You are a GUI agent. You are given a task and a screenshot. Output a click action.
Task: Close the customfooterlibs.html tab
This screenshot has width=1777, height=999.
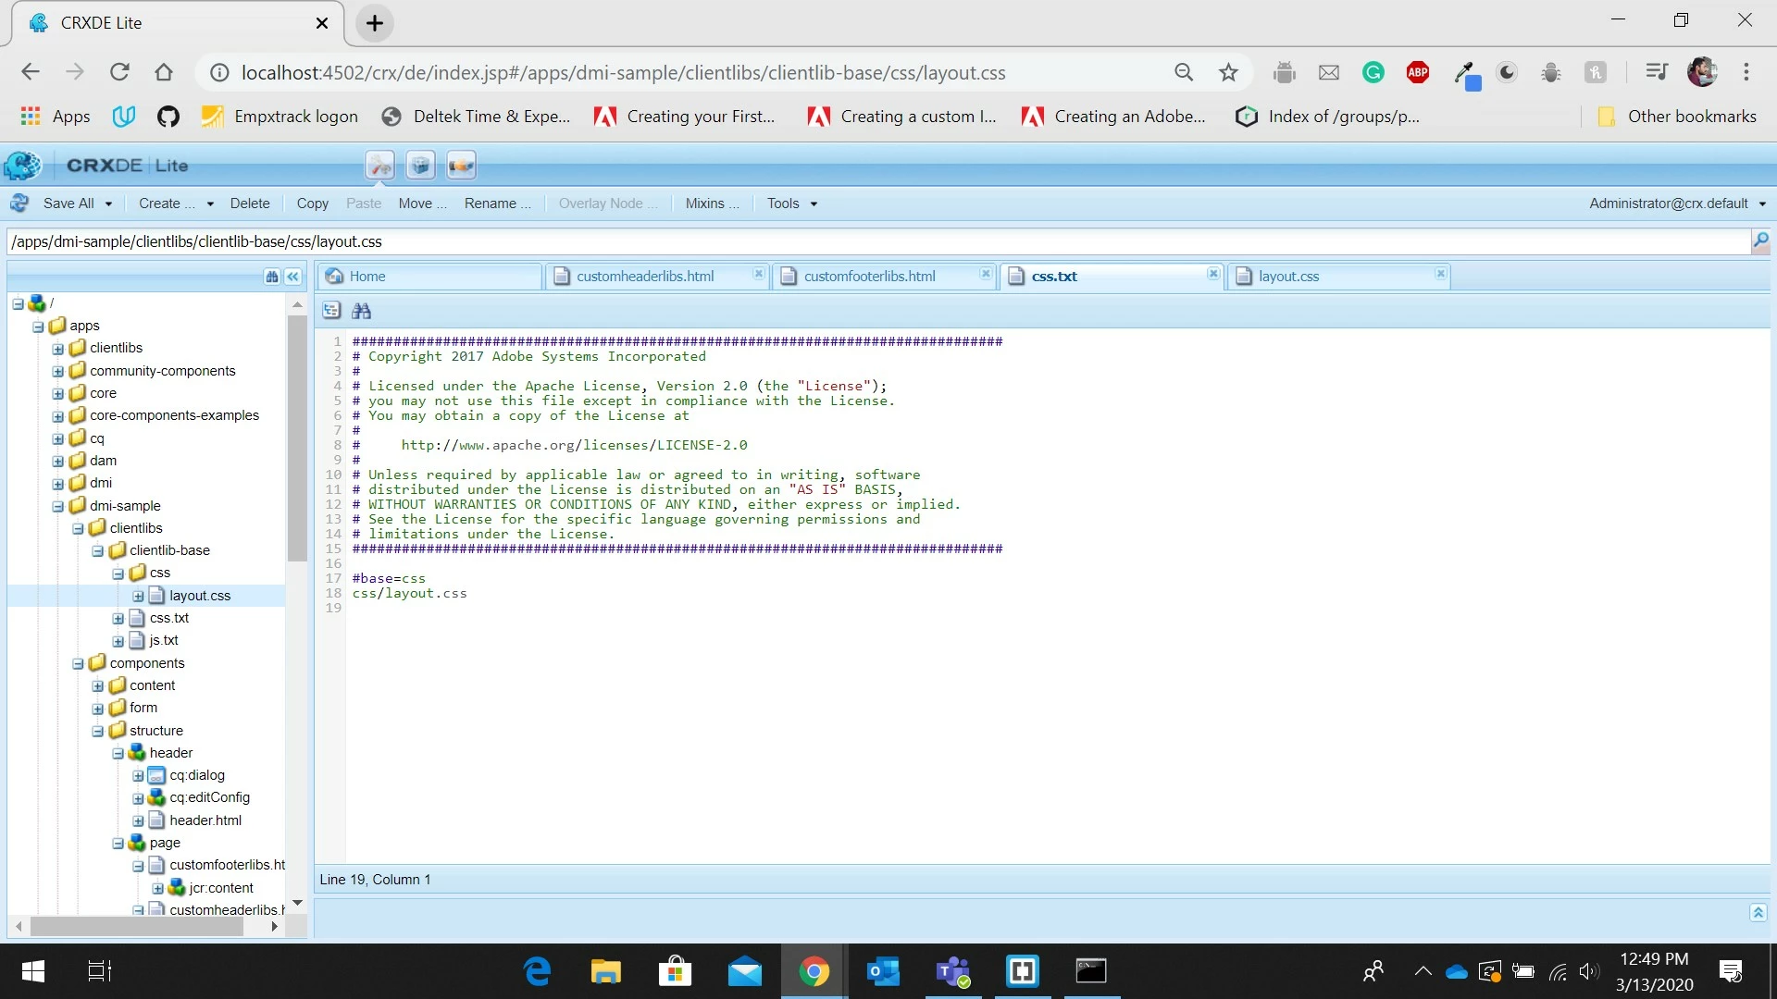986,274
